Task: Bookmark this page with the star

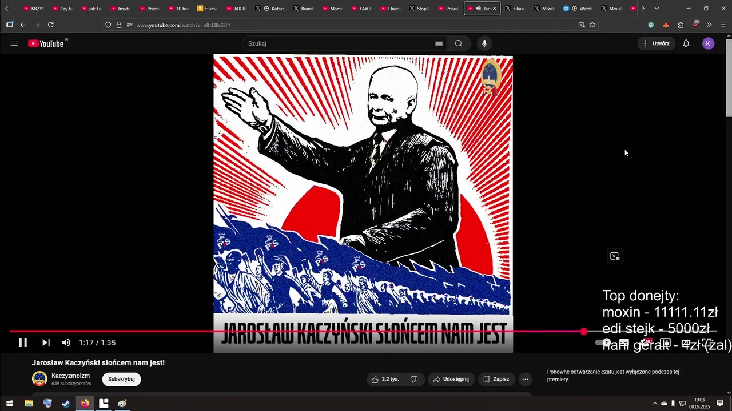Action: click(x=592, y=25)
